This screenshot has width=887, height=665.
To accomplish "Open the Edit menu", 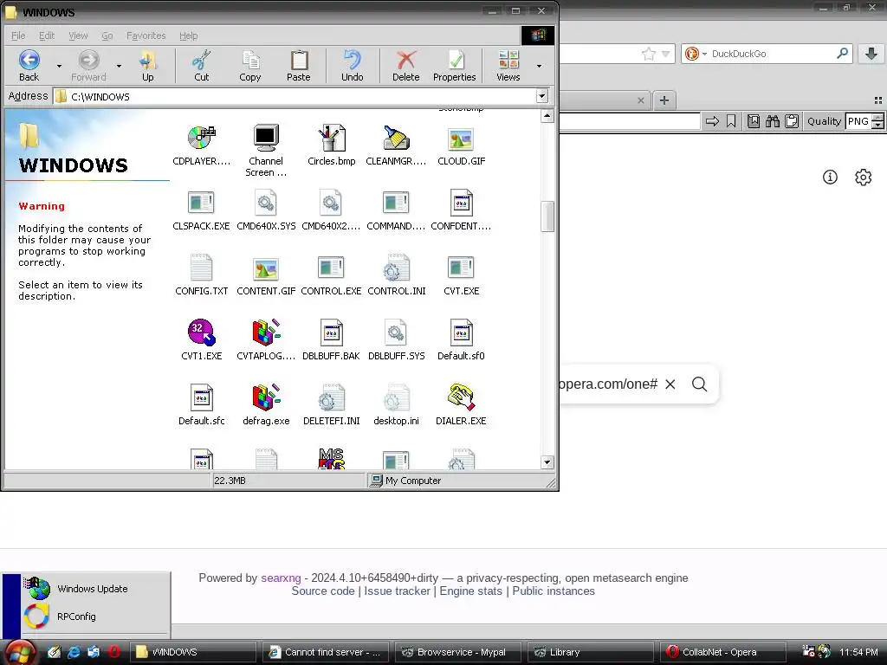I will 47,36.
